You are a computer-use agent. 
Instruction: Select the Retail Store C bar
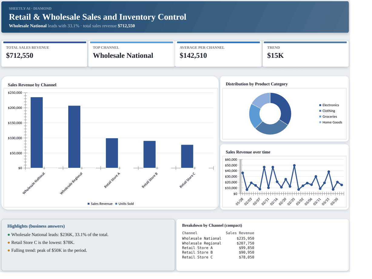[x=187, y=156]
